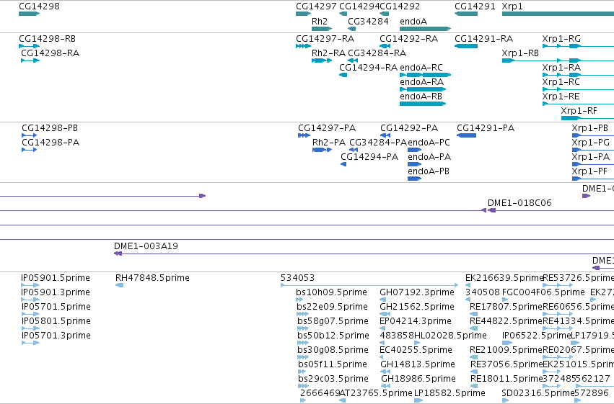Image resolution: width=614 pixels, height=404 pixels.
Task: Click the bs10h09.5prime EST label
Action: click(x=332, y=292)
